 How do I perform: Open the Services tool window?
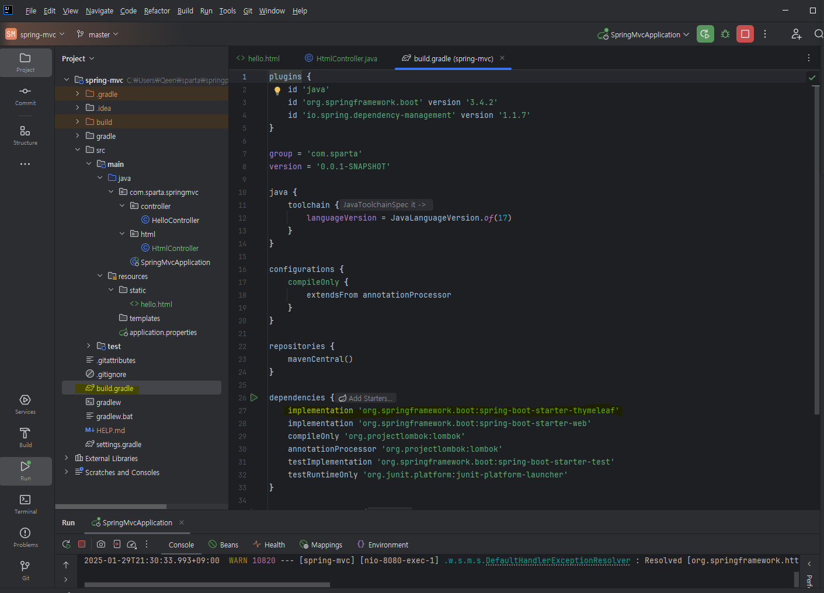click(25, 404)
